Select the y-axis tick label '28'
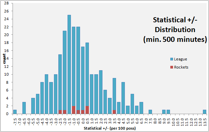209x132 pixels. coord(6,3)
